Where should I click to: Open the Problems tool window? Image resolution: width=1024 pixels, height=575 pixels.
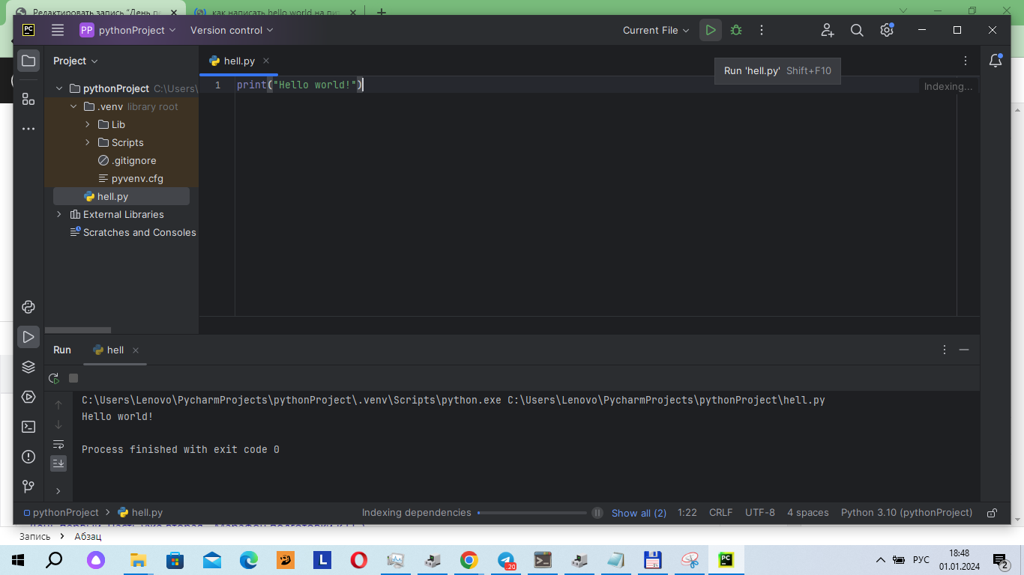(28, 457)
